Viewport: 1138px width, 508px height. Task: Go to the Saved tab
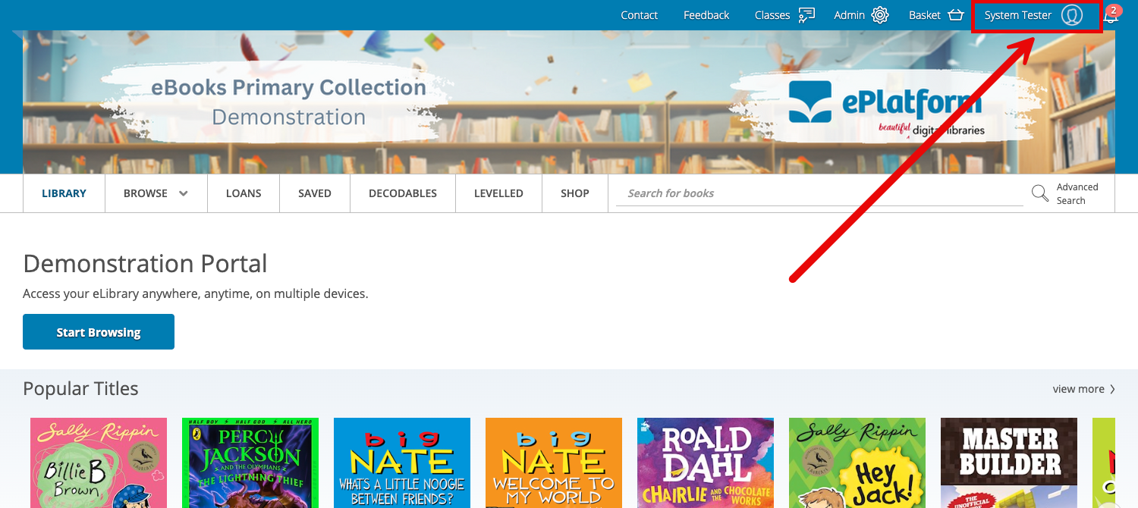tap(315, 193)
